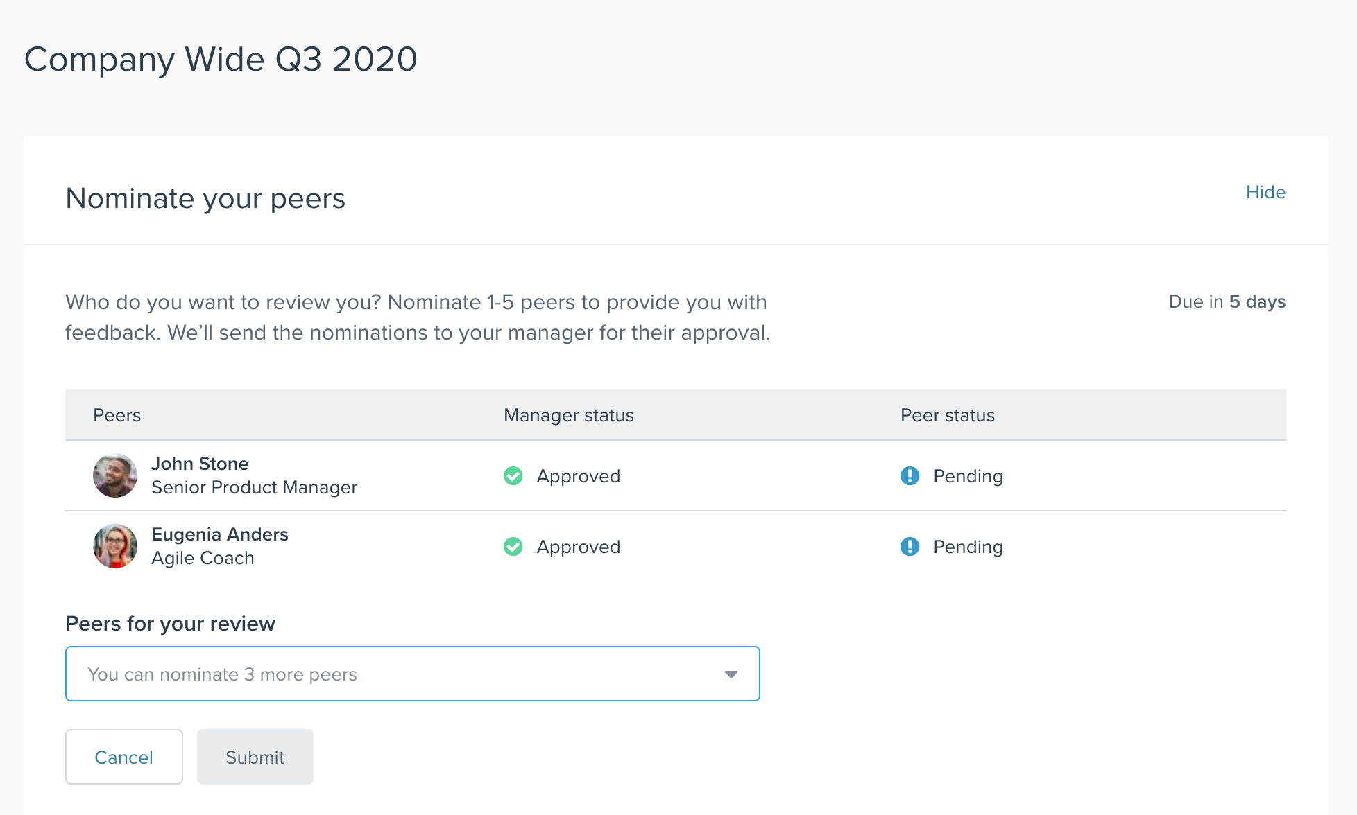Screen dimensions: 1357x815
Task: Click the 'Company Wide Q3 2020' page title
Action: (221, 60)
